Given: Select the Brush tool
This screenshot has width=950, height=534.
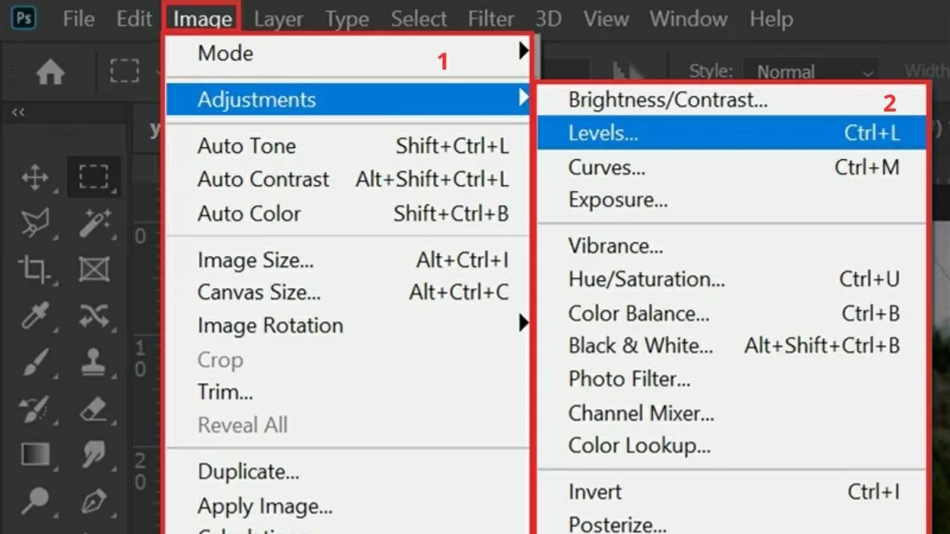Looking at the screenshot, I should pos(35,363).
